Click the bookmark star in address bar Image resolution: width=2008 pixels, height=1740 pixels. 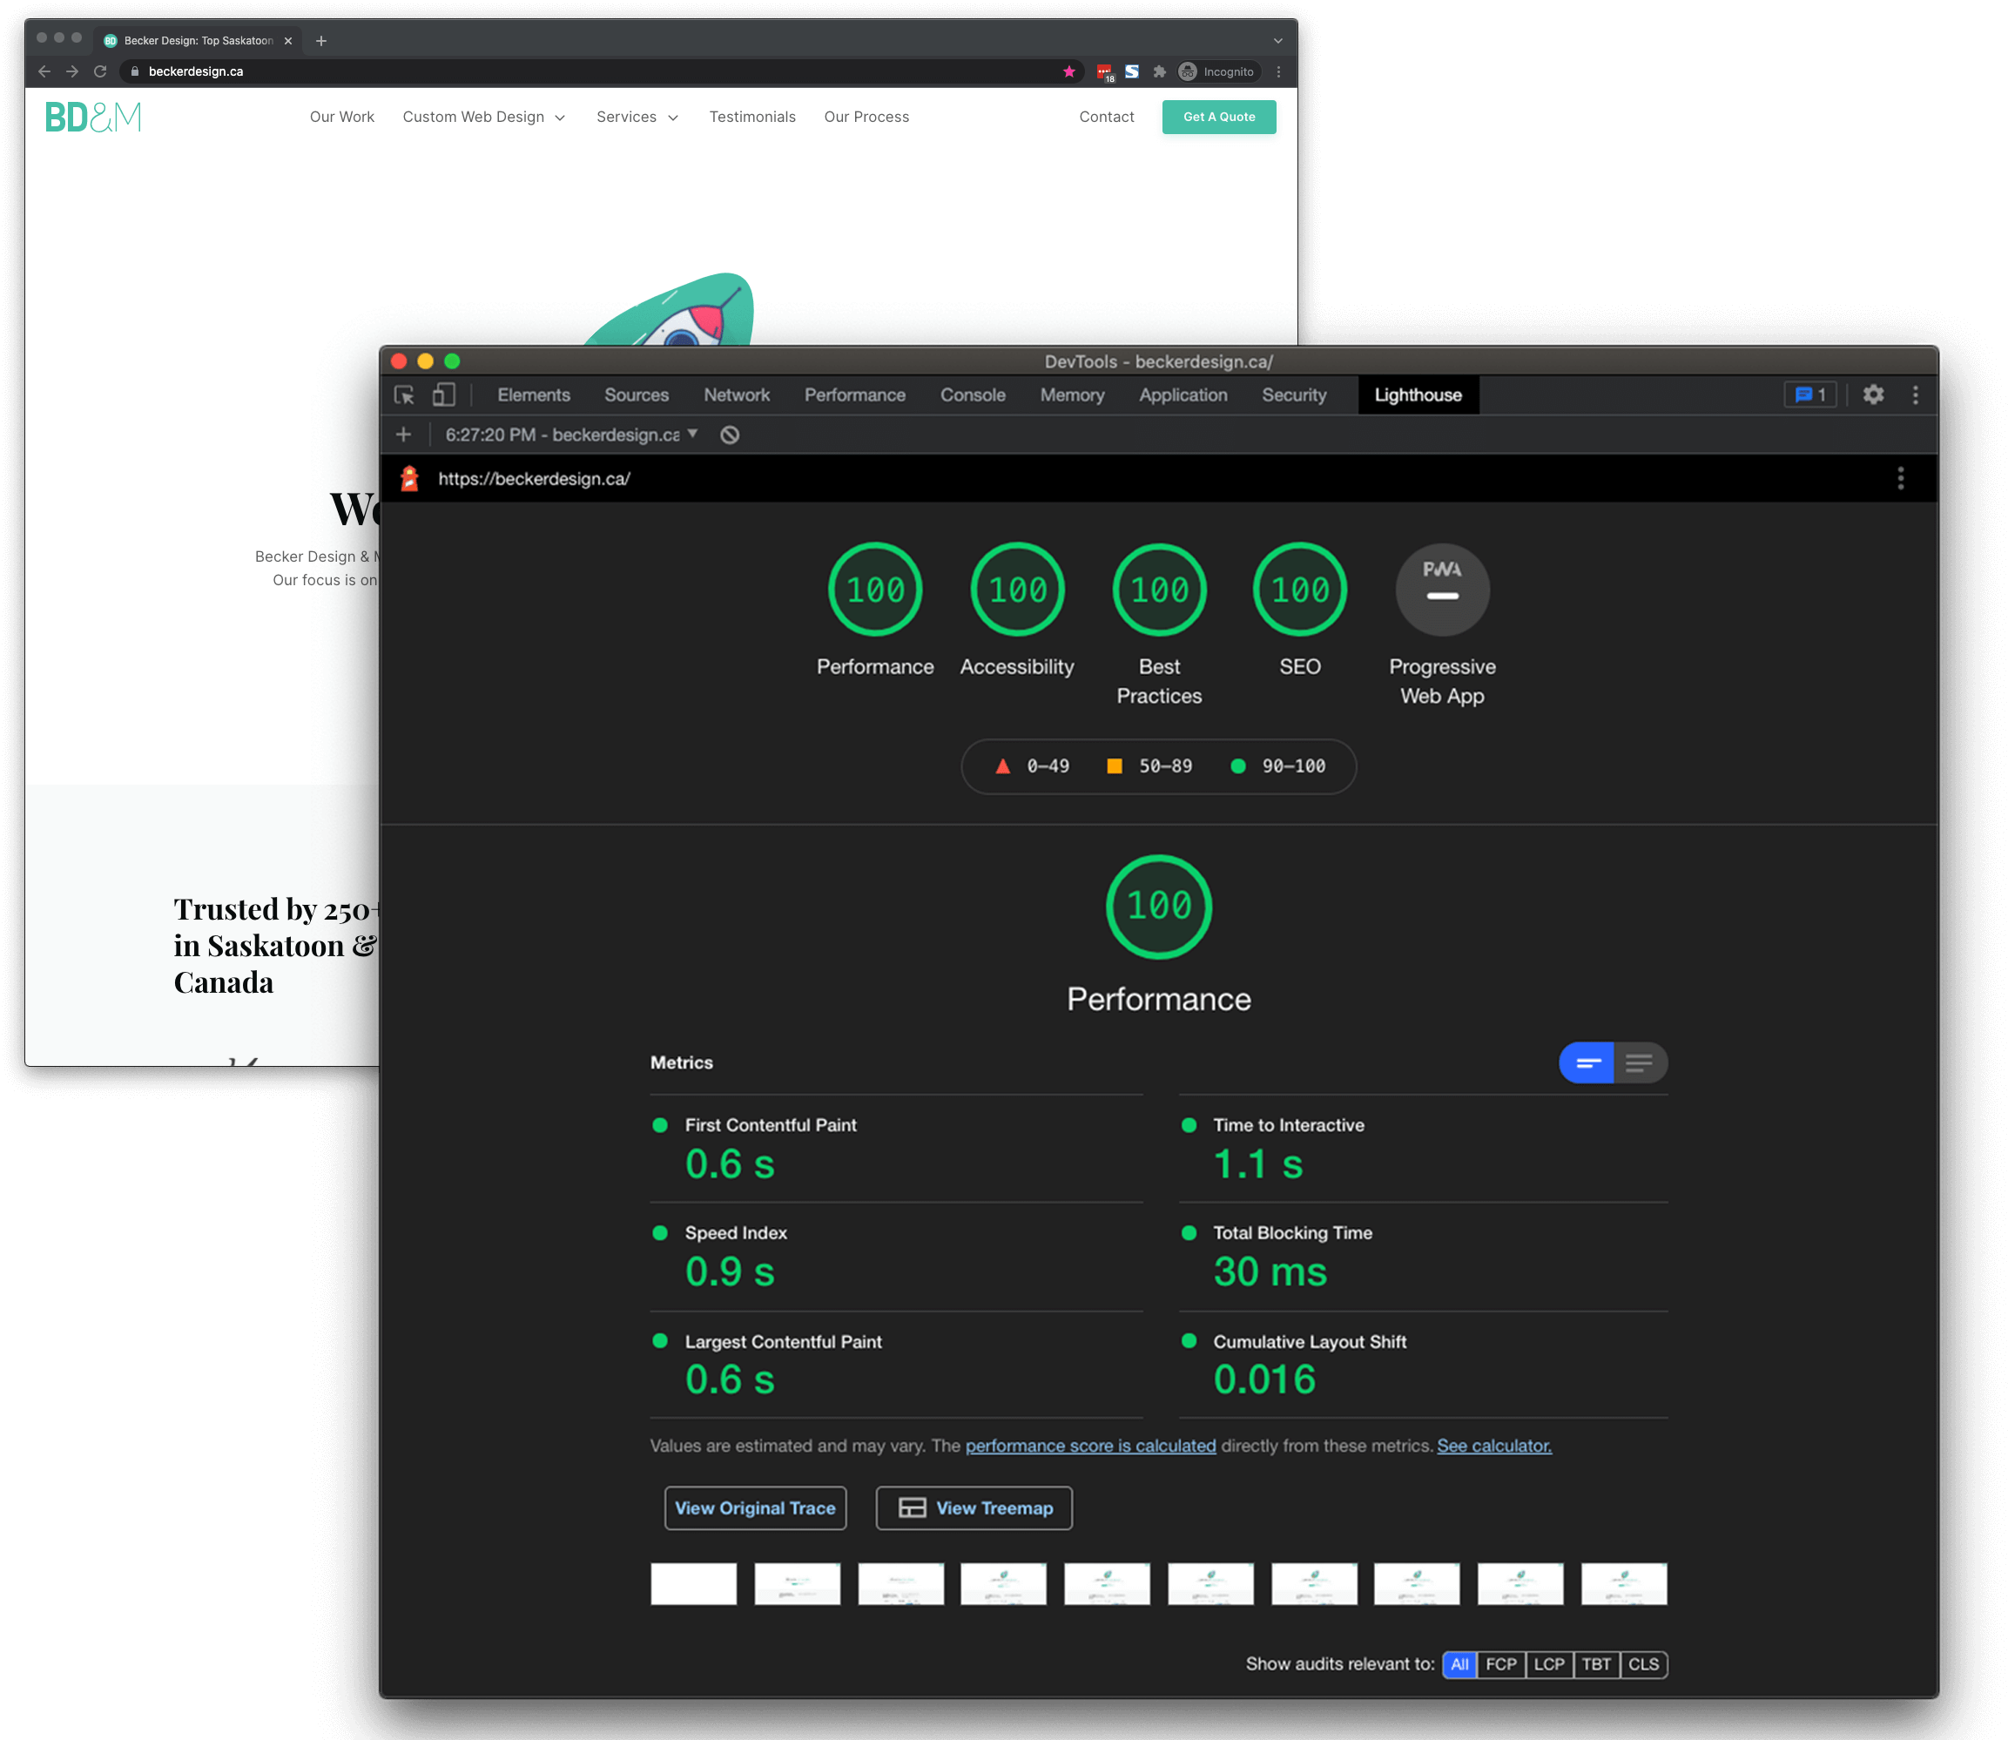point(1069,72)
